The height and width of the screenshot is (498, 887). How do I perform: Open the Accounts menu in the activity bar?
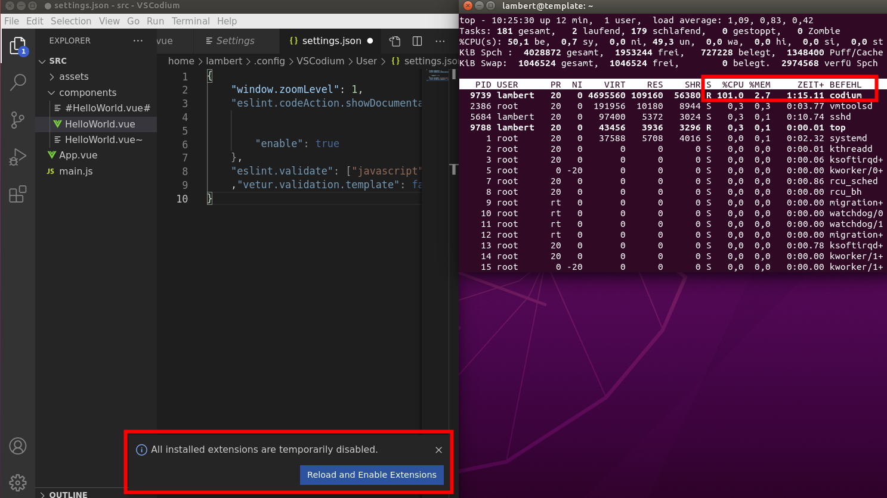18,446
